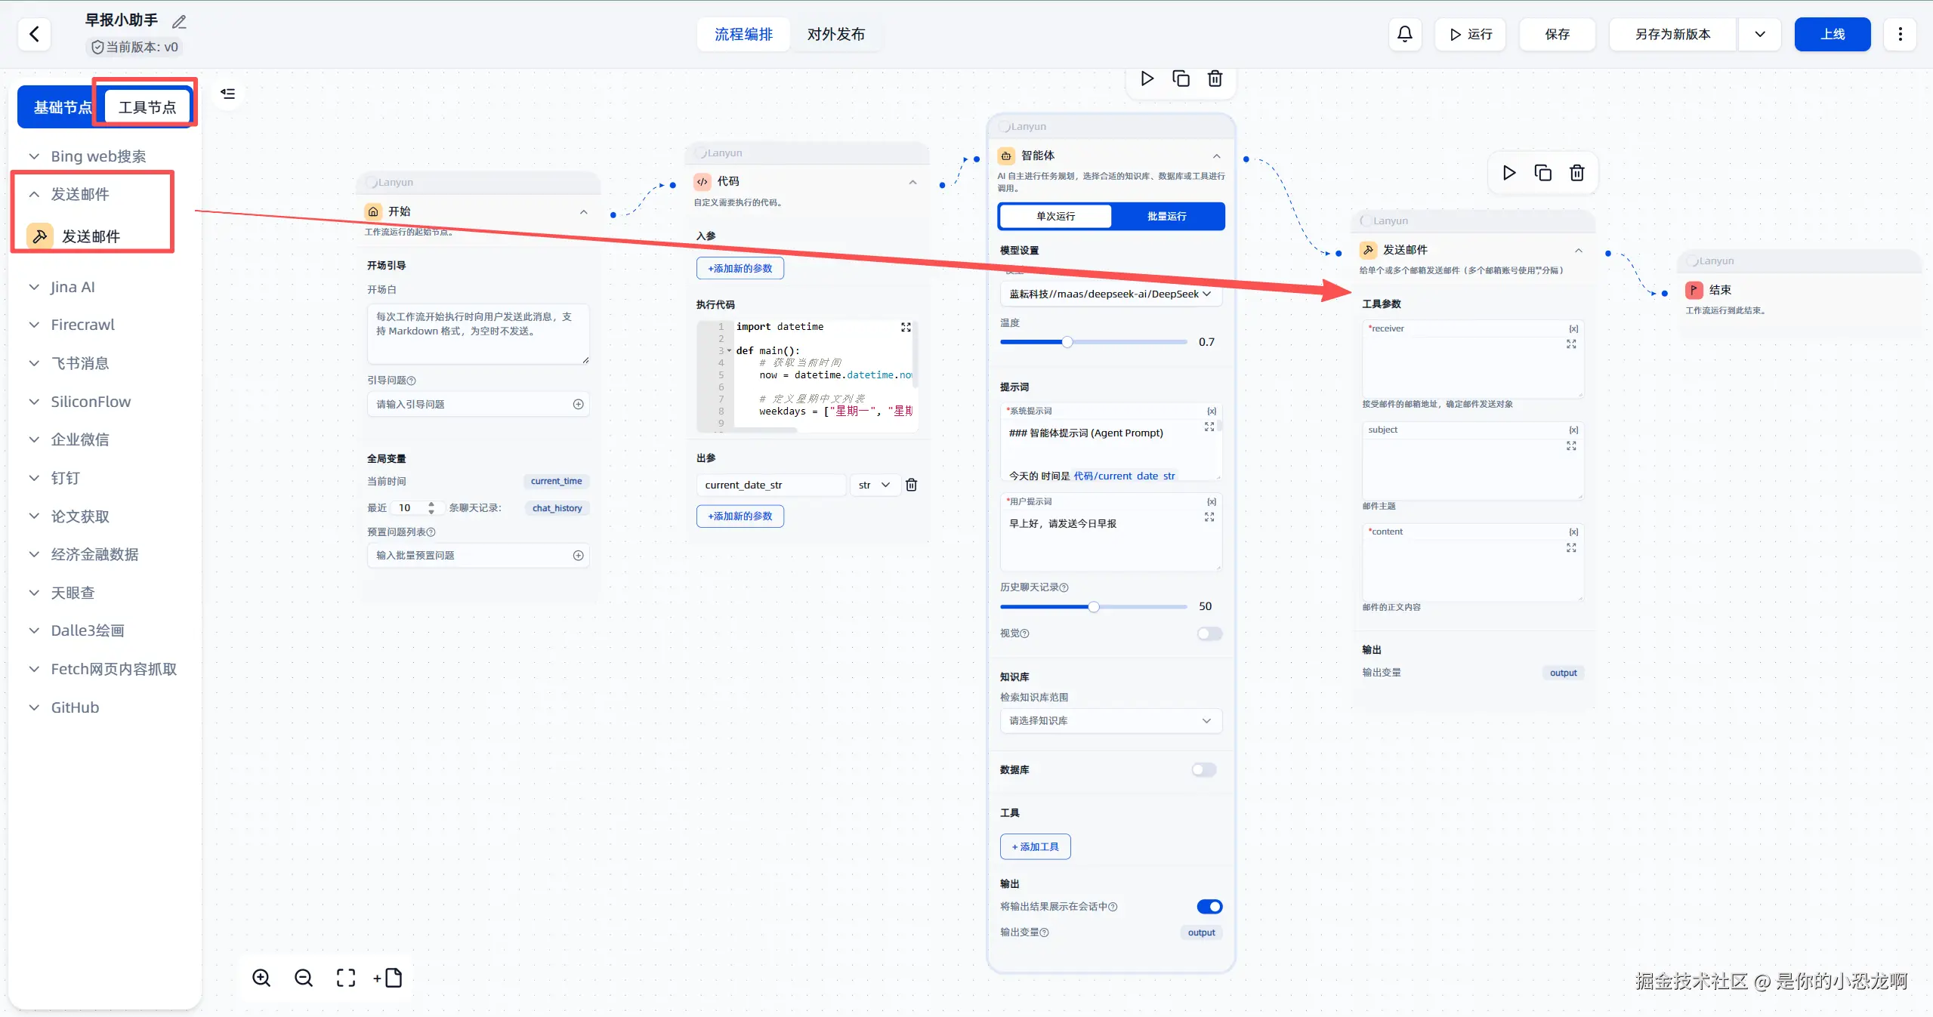Click the zoom out magnifier icon
The height and width of the screenshot is (1017, 1933).
(x=304, y=978)
